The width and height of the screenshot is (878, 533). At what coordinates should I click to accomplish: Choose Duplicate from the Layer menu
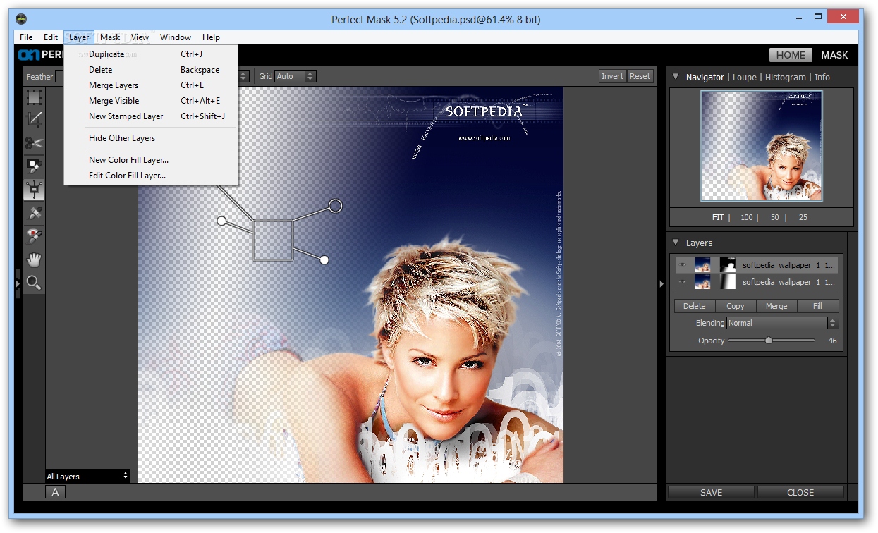point(151,54)
